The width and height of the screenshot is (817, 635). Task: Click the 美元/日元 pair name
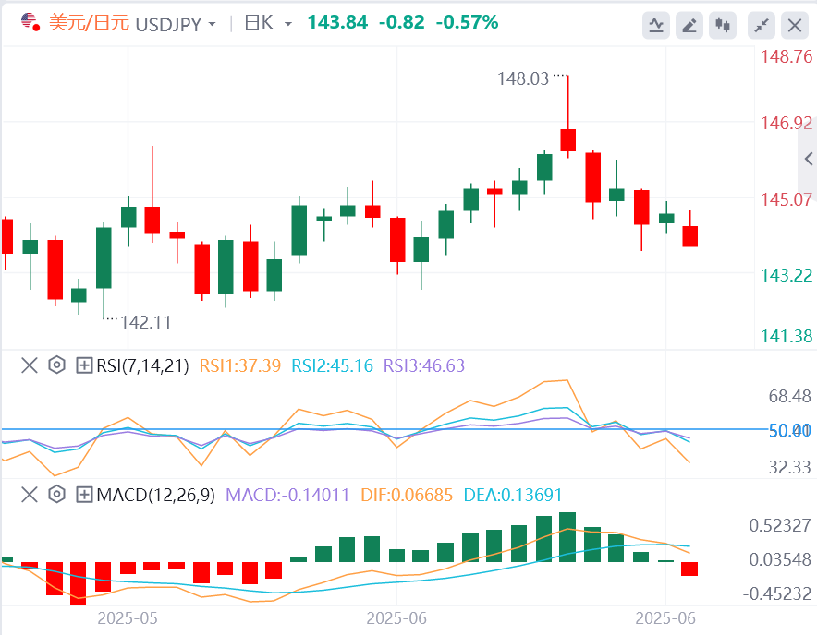[89, 22]
